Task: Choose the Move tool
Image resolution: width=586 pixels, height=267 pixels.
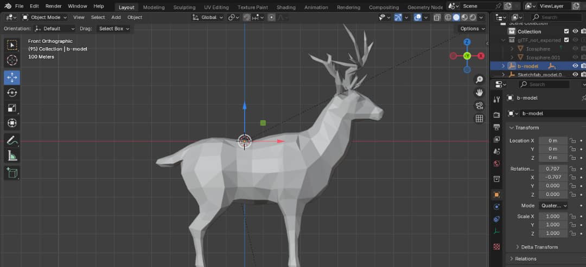Action: (x=12, y=77)
